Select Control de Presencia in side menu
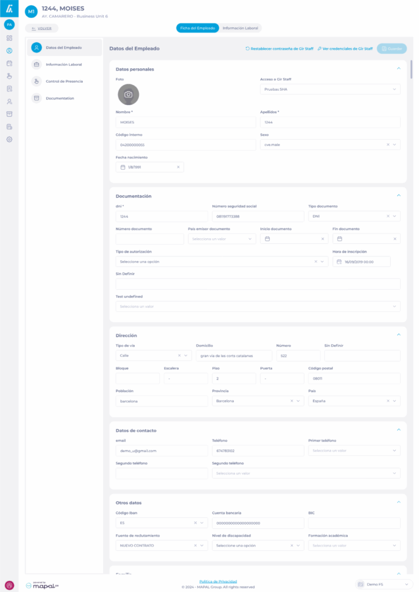419x592 pixels. coord(64,82)
